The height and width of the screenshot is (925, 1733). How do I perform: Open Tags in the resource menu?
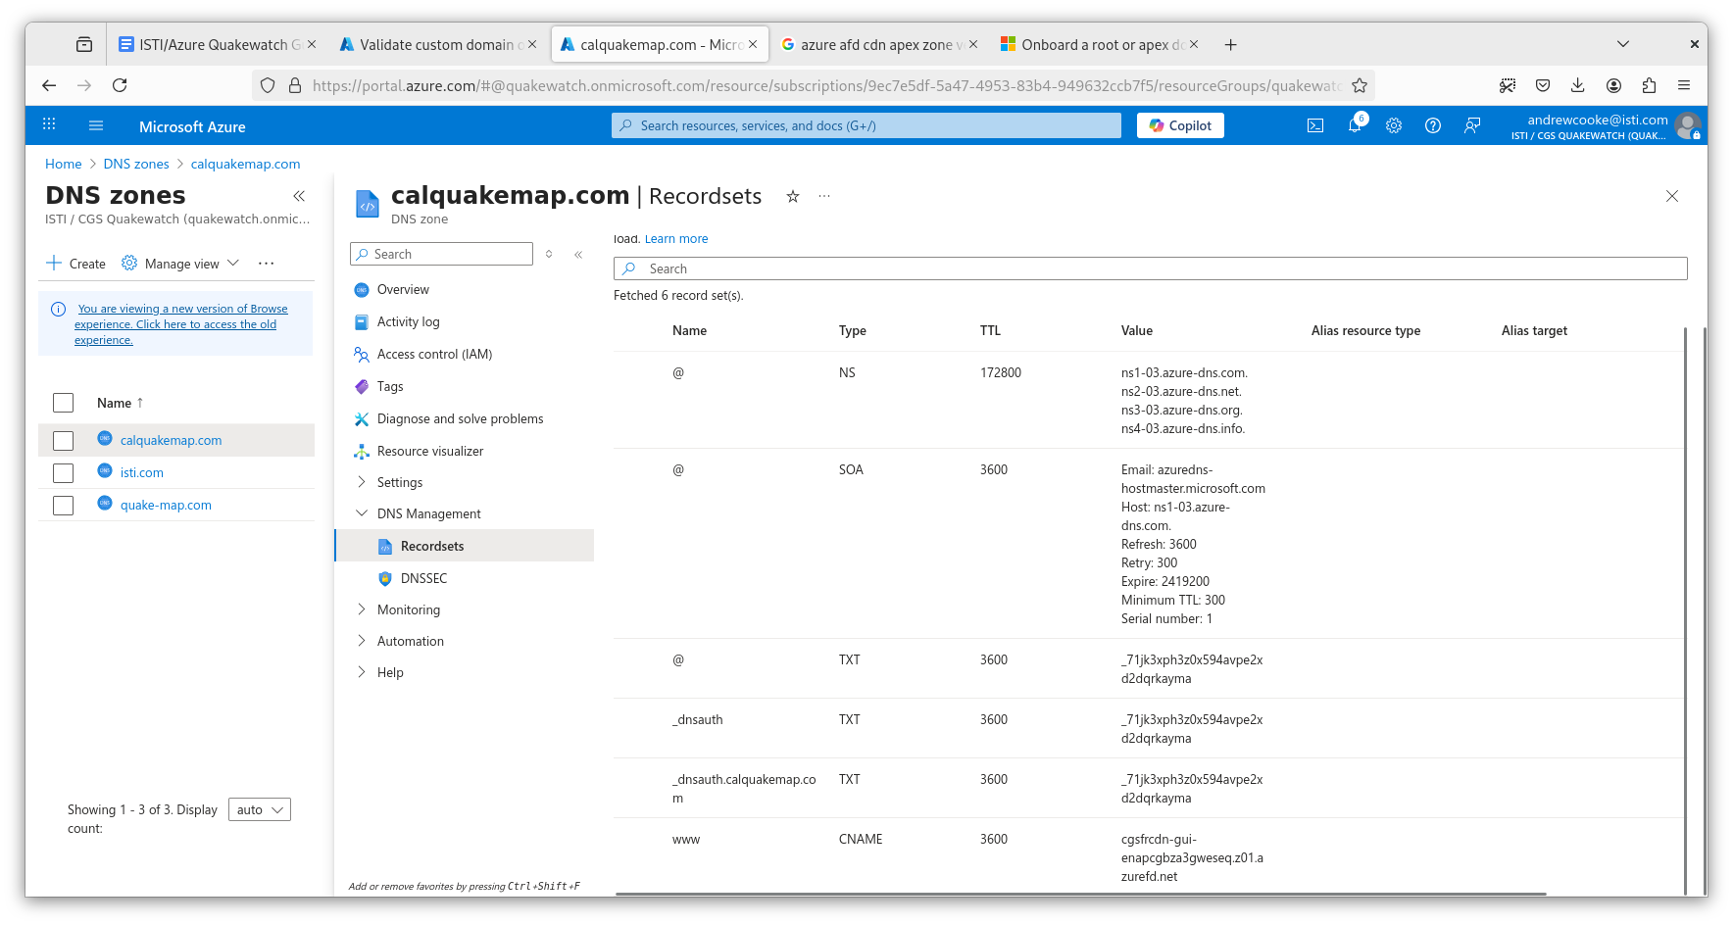click(390, 386)
